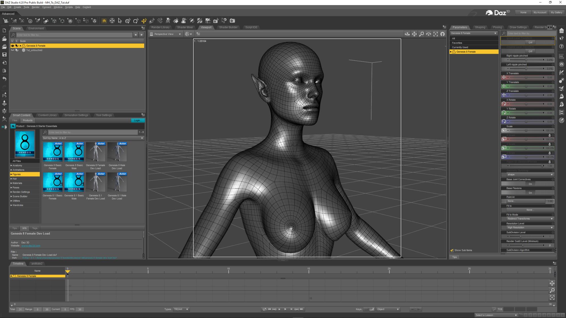The height and width of the screenshot is (318, 566).
Task: Click the viewport Reset view icon
Action: (443, 34)
